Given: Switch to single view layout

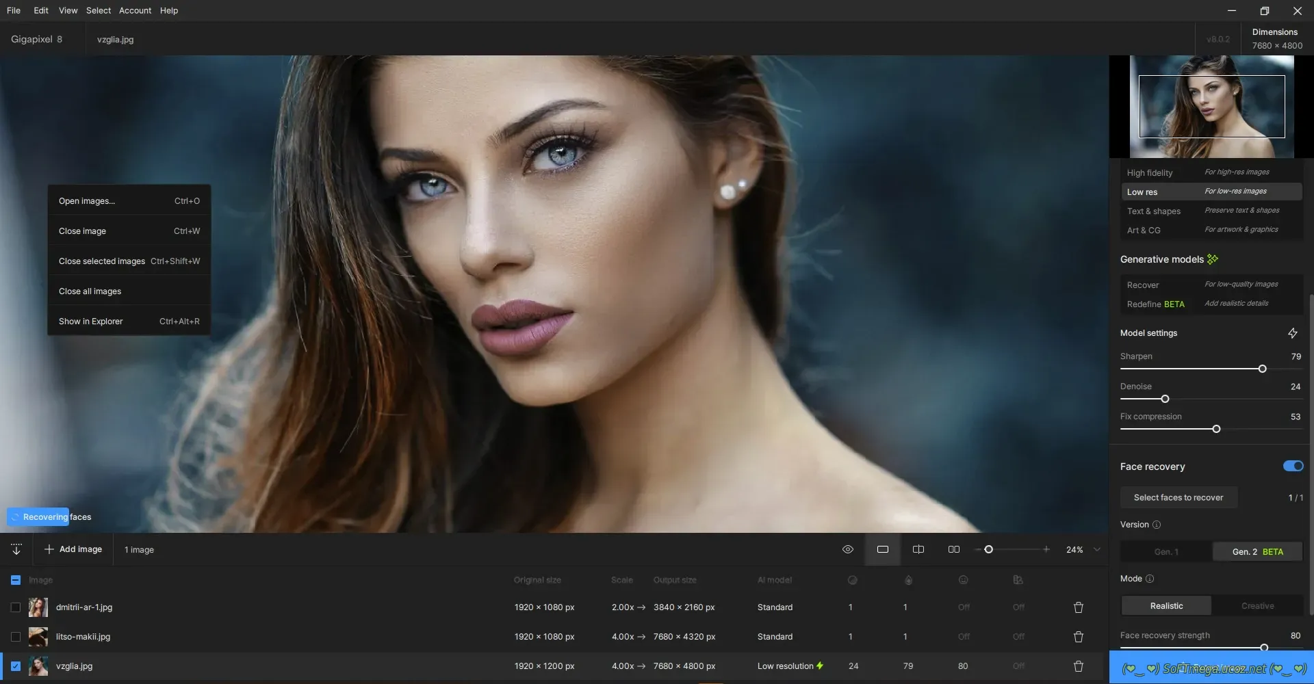Looking at the screenshot, I should point(883,550).
